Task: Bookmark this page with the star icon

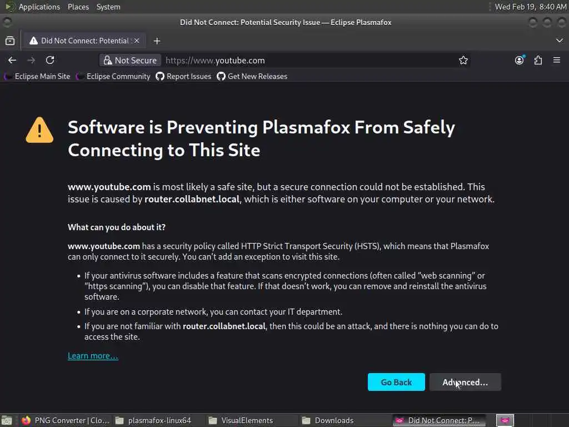Action: 463,60
